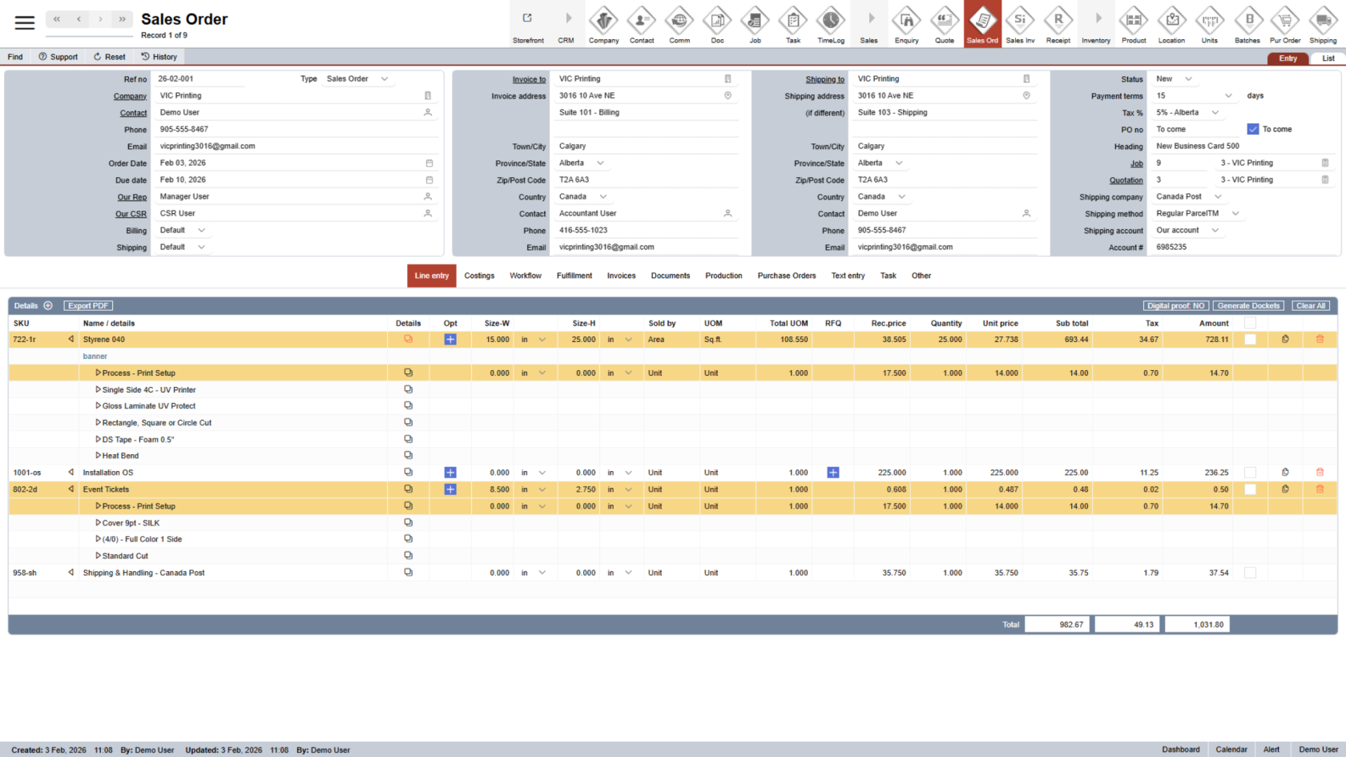Switch to the List view tab

(1328, 58)
